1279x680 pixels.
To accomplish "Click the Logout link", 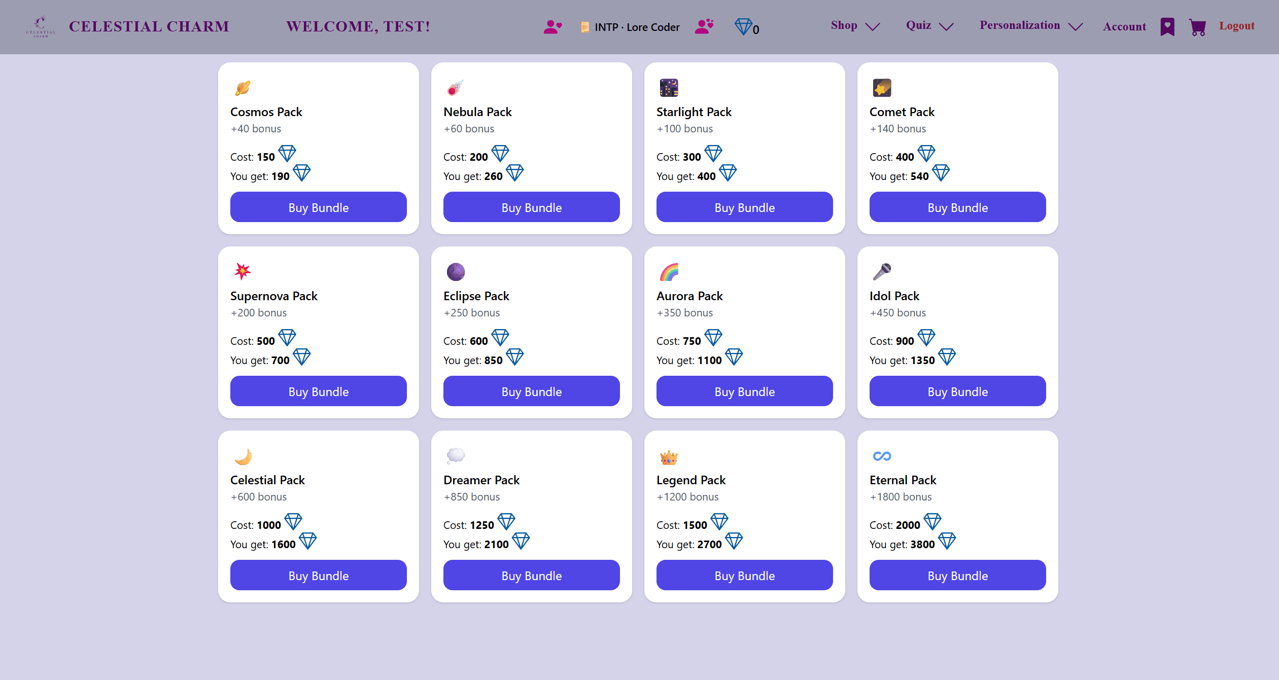I will pos(1237,26).
